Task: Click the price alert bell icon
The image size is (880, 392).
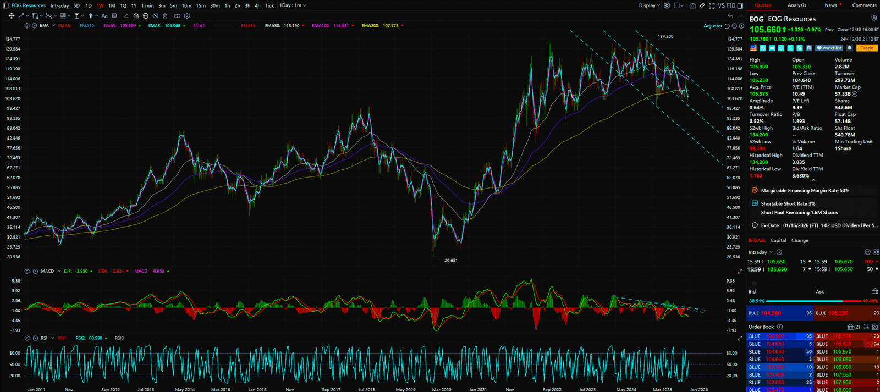Action: tap(849, 48)
